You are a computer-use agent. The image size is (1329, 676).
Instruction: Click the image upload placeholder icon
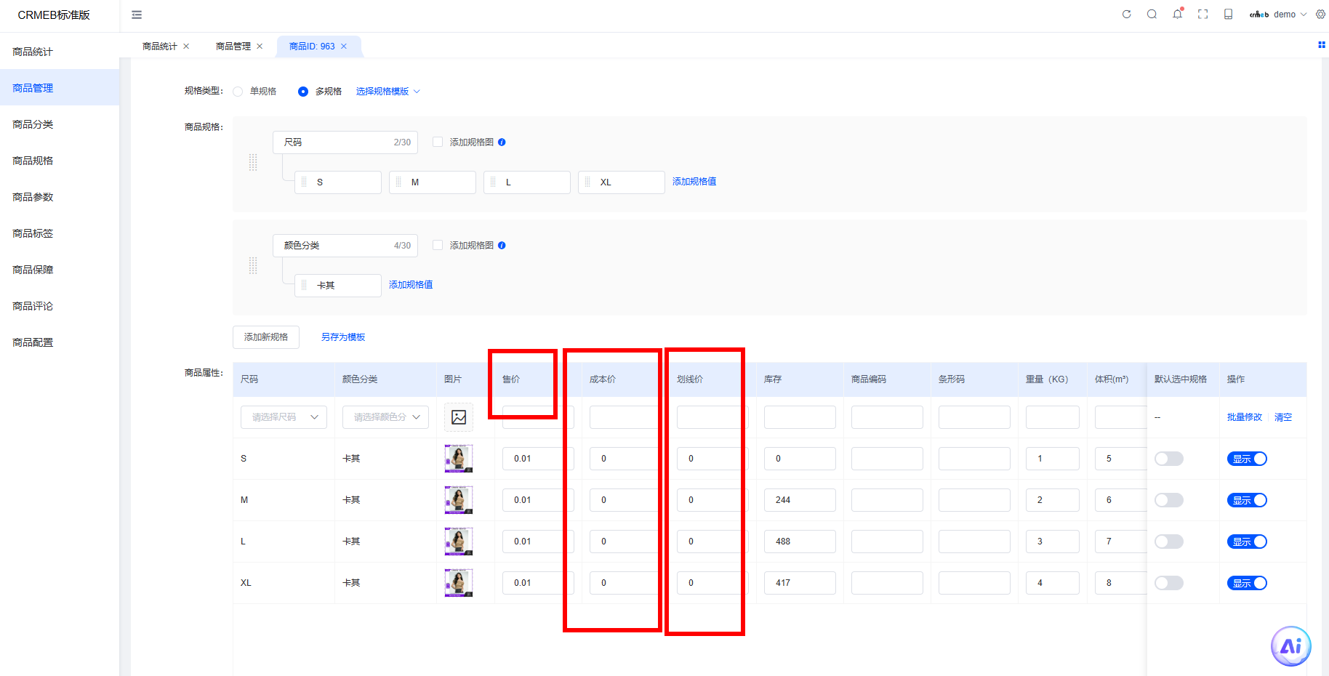(459, 417)
